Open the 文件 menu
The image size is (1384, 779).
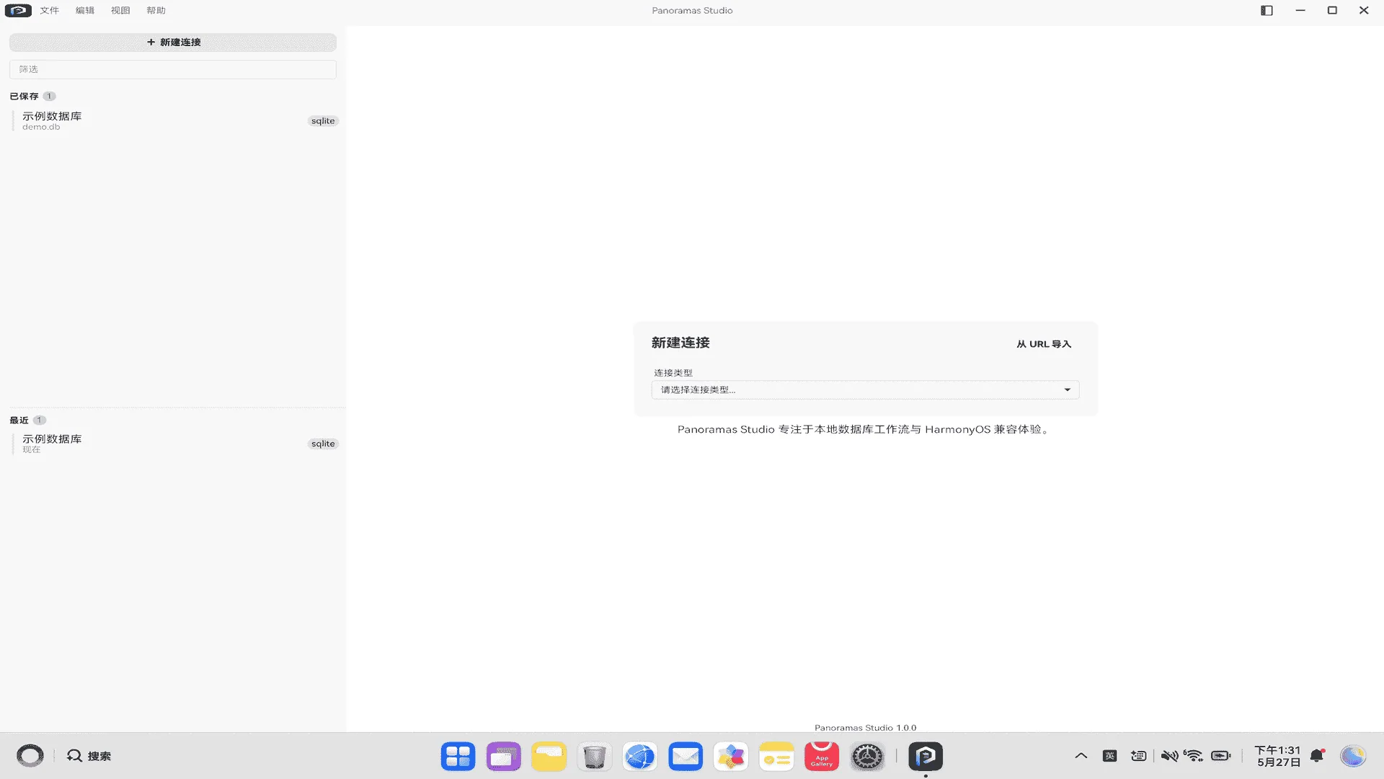[50, 10]
